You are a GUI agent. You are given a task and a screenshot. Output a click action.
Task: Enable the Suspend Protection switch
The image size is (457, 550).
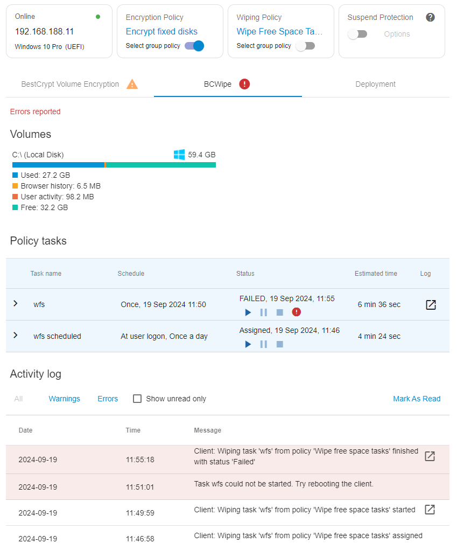tap(357, 34)
